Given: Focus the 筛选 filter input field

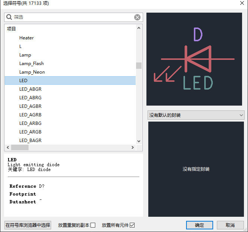Looking at the screenshot, I should 73,17.
